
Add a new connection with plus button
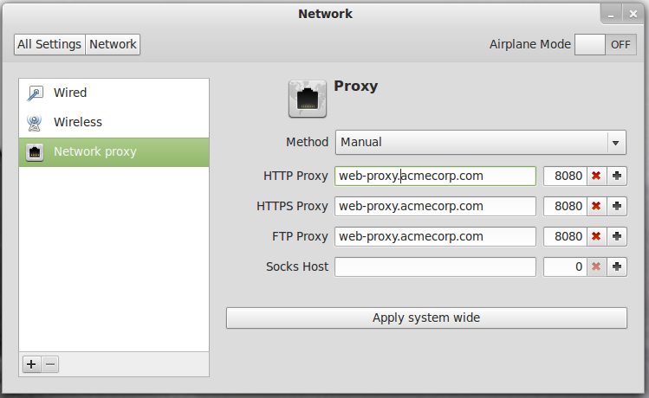(31, 364)
